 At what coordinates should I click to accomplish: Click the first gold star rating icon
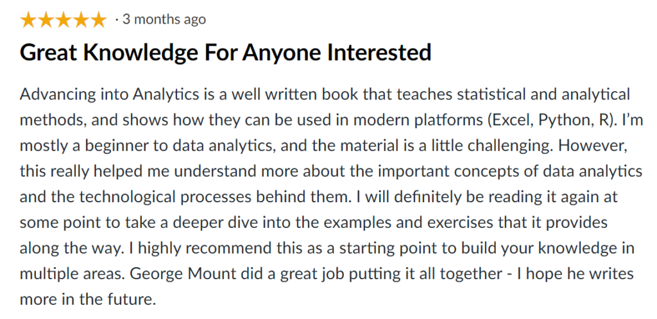pyautogui.click(x=28, y=20)
